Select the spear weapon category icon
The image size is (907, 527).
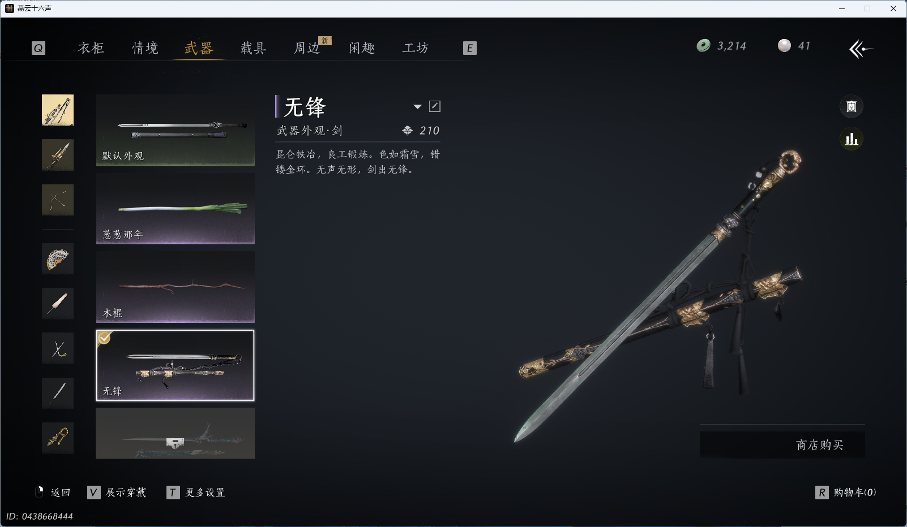[58, 155]
